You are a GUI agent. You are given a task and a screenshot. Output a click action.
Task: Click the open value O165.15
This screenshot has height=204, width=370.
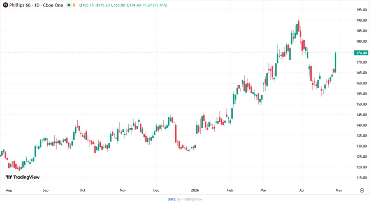coord(87,5)
